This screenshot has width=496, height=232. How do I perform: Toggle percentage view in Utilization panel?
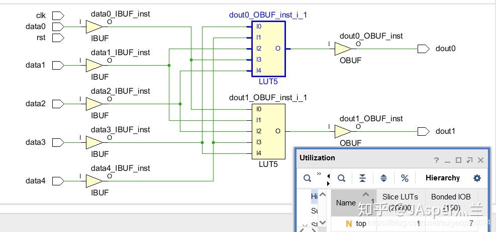405,178
